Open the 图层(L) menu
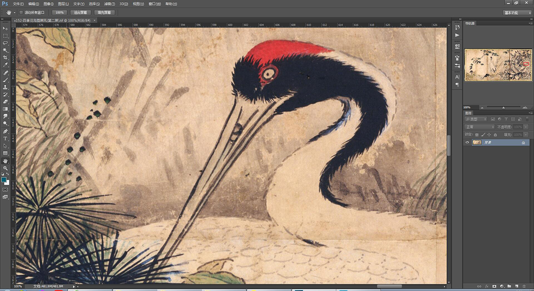 point(63,4)
